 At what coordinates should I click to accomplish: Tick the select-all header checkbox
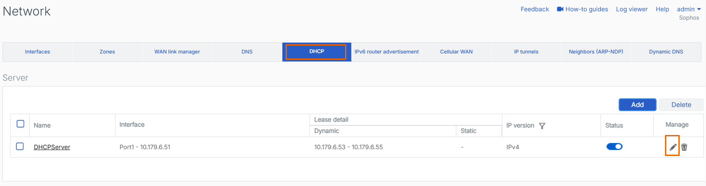coord(20,124)
